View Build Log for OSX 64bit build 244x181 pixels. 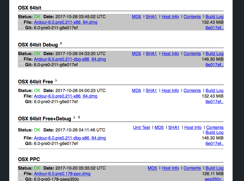pos(214,17)
